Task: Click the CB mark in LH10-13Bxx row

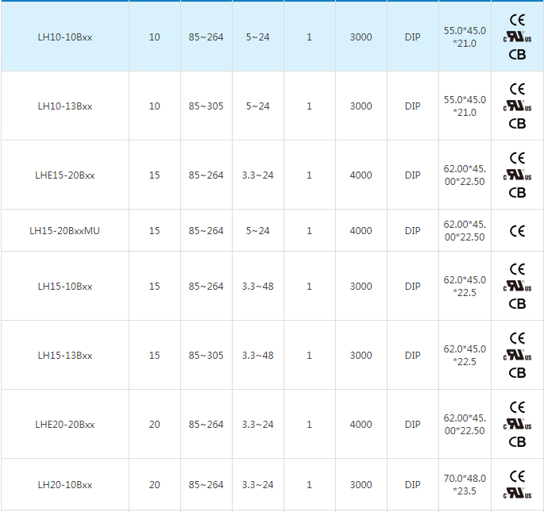Action: click(x=517, y=124)
